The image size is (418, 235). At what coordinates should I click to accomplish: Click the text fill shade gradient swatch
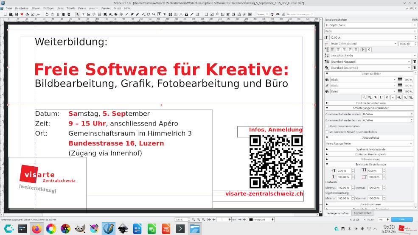(x=400, y=80)
